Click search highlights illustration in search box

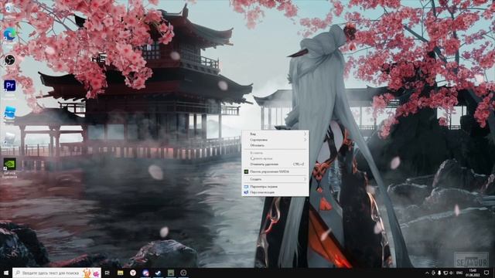91,273
